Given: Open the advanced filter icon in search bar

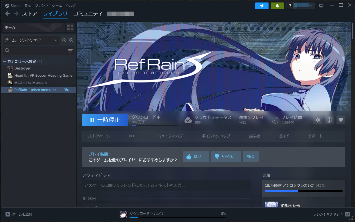Looking at the screenshot, I should click(x=70, y=50).
